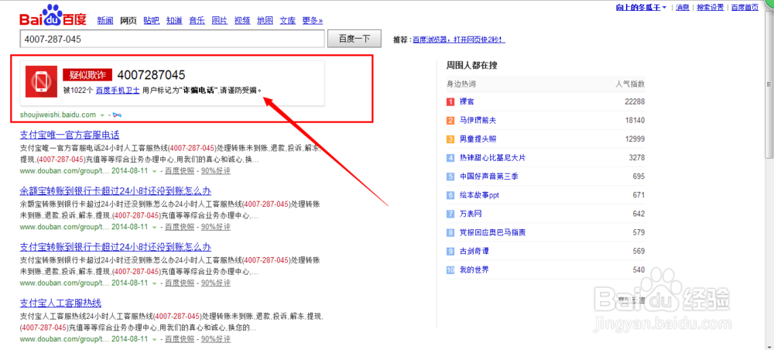Open the 地图 tab

pyautogui.click(x=265, y=21)
